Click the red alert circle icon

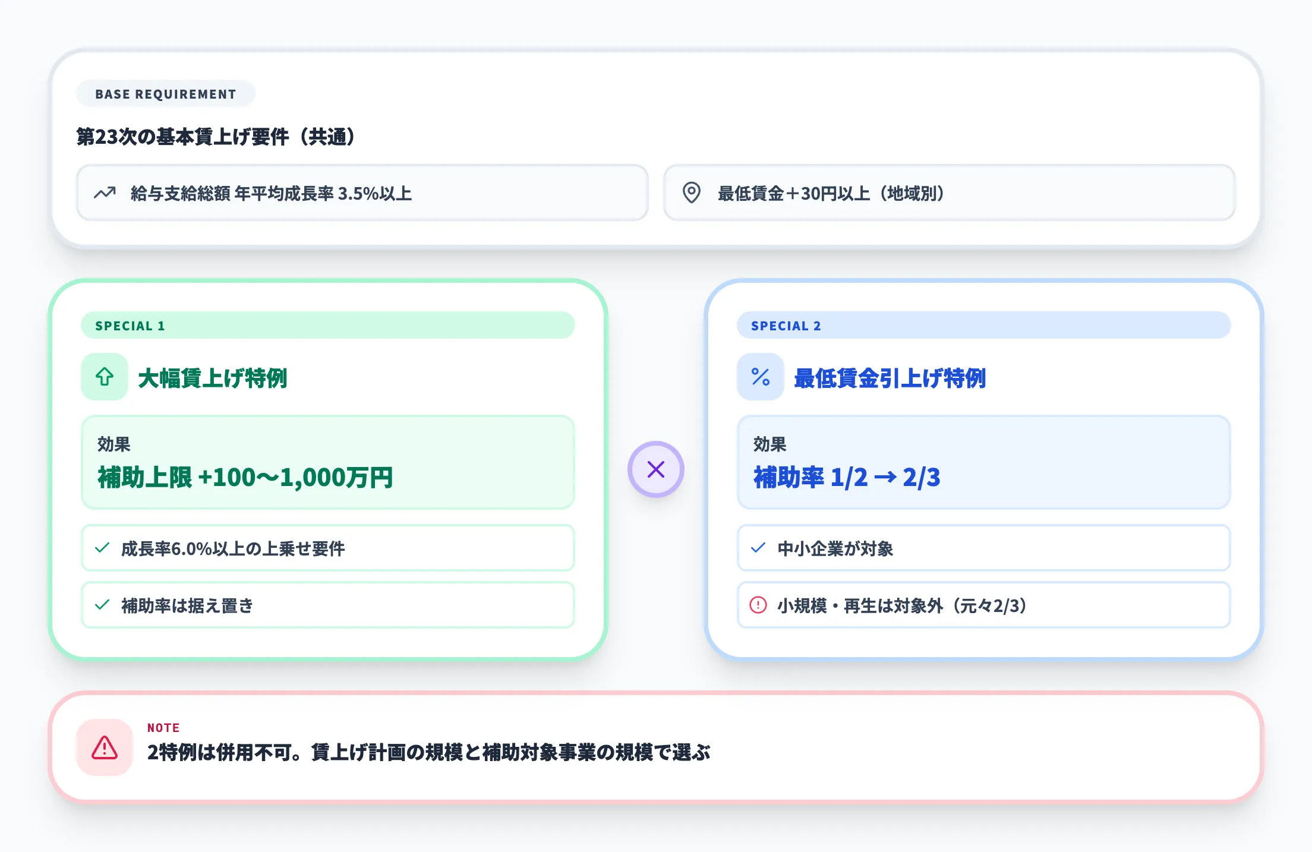pyautogui.click(x=758, y=605)
